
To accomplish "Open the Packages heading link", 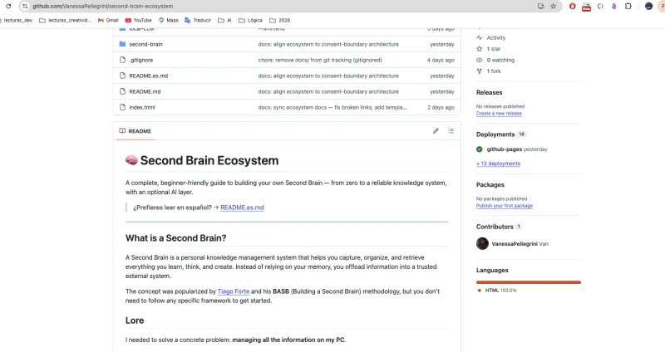I will (490, 184).
